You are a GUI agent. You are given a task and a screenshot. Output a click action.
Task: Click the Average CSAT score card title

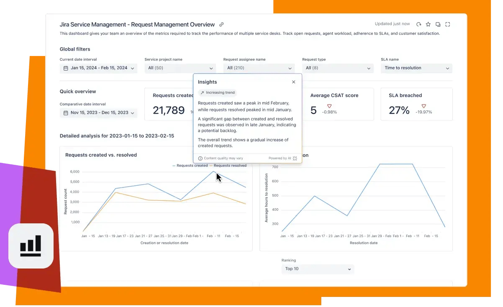(x=334, y=96)
